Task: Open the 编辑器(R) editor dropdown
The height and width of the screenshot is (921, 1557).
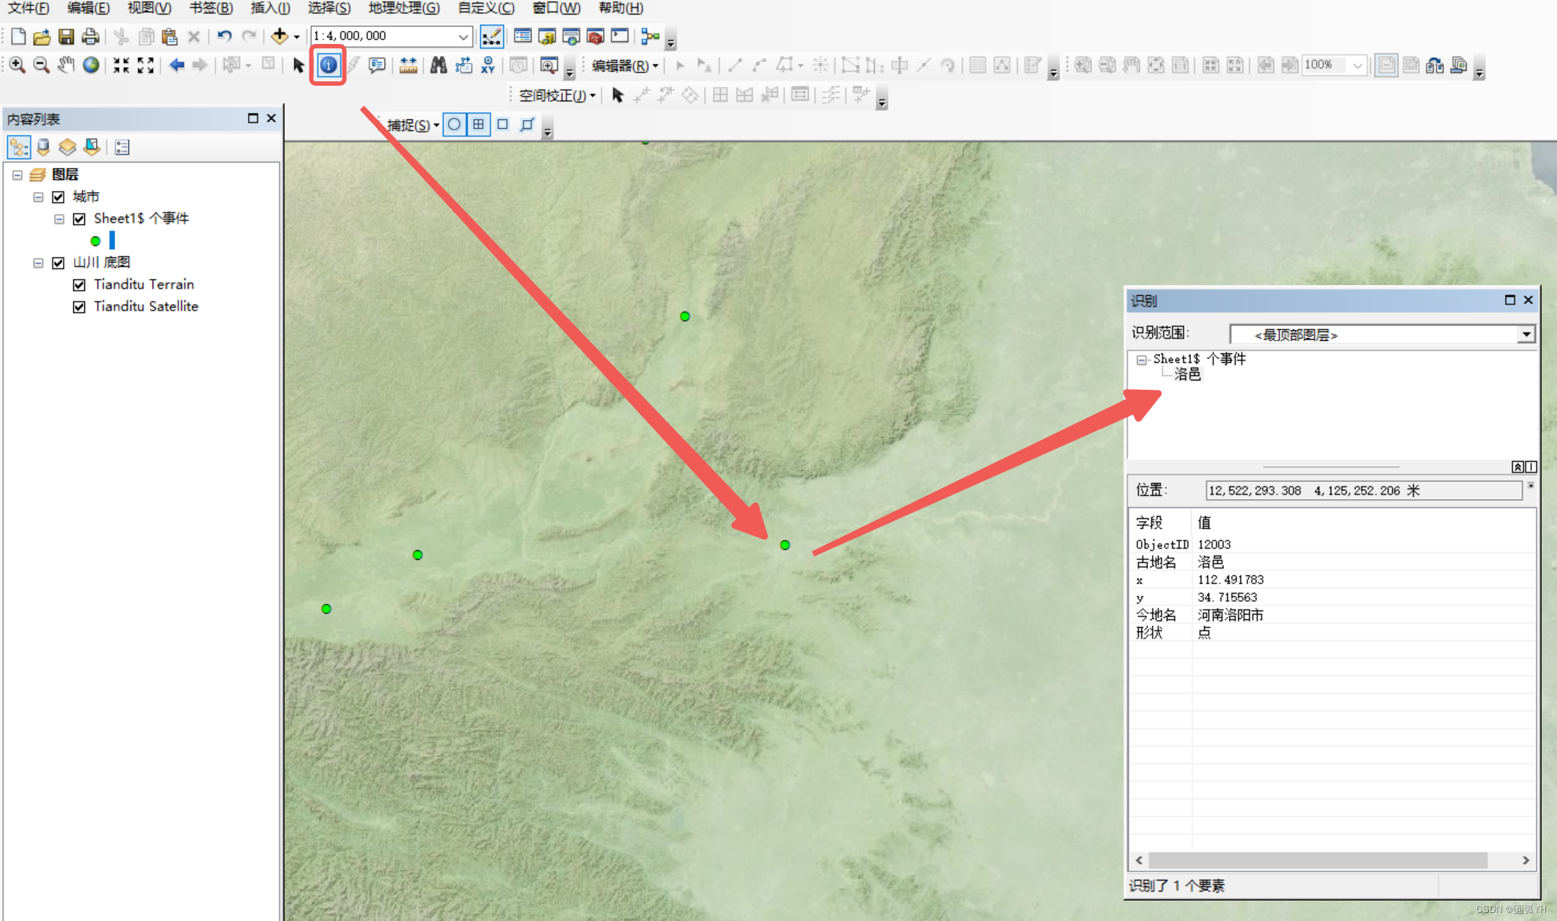Action: (622, 65)
